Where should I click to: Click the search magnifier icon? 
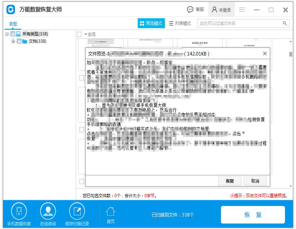[x=284, y=23]
